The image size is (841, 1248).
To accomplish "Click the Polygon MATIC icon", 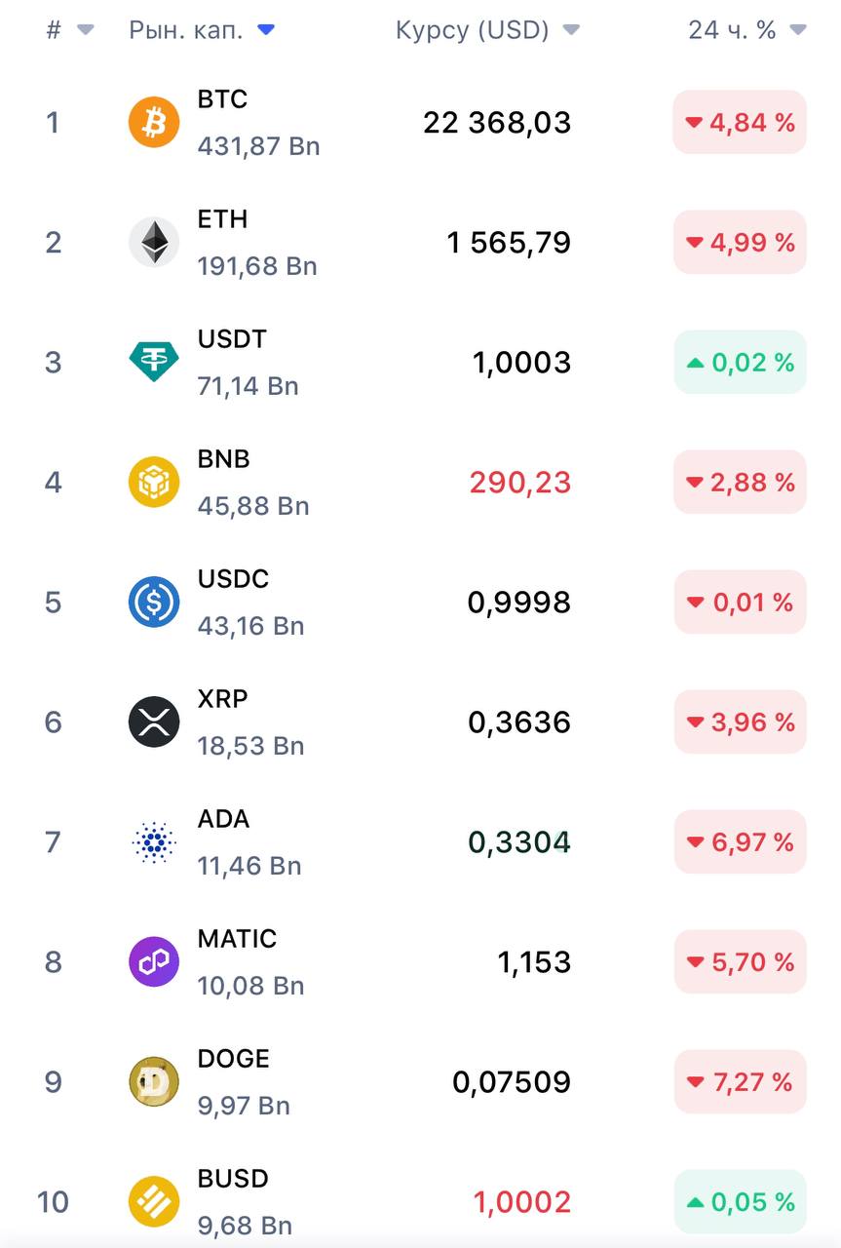I will point(154,962).
